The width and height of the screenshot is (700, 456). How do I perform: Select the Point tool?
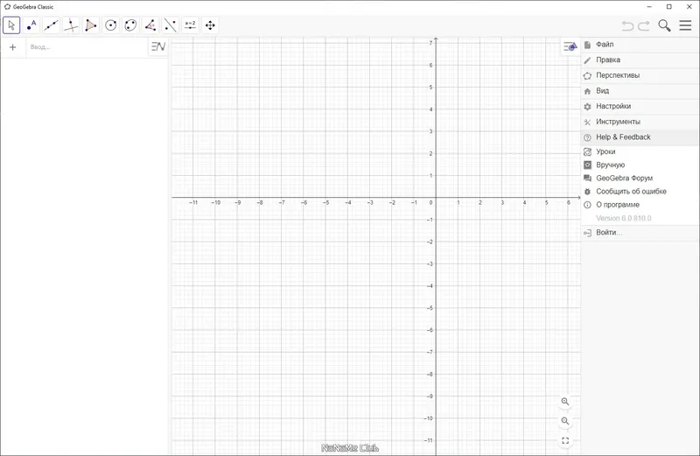pyautogui.click(x=31, y=25)
